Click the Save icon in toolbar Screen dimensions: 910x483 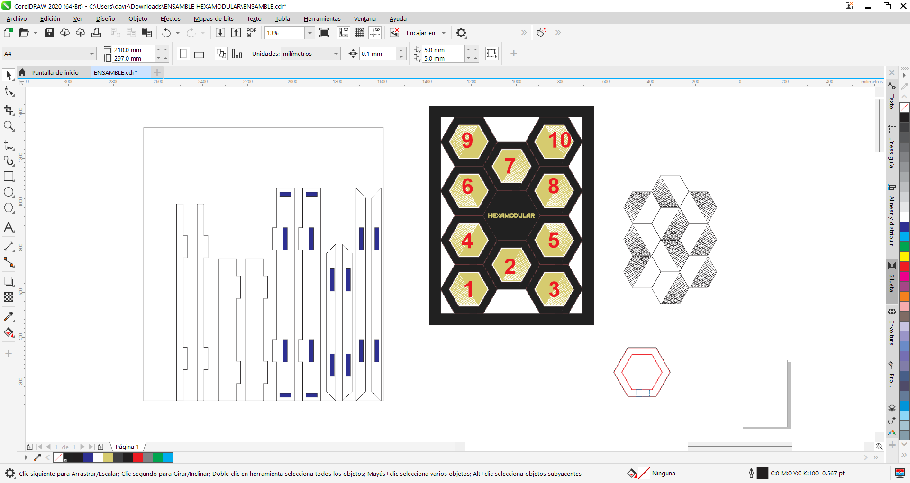(49, 33)
